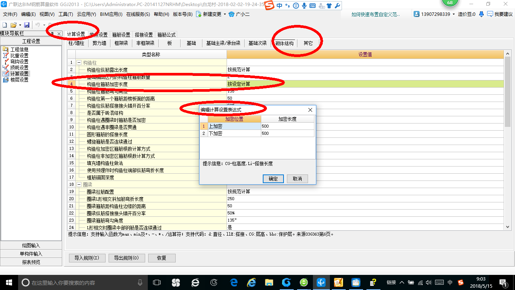The width and height of the screenshot is (515, 290).
Task: Toggle Sogou punctuation mode icon
Action: tap(287, 6)
